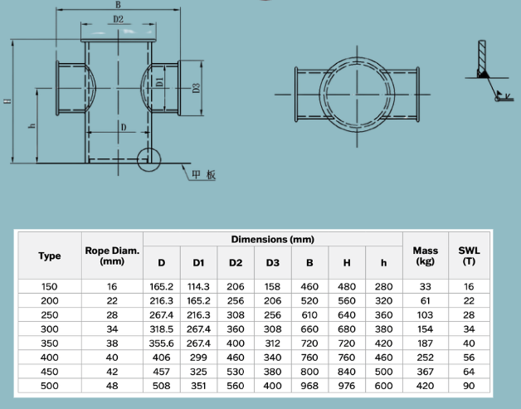Click the 968 value in B column

click(x=309, y=385)
